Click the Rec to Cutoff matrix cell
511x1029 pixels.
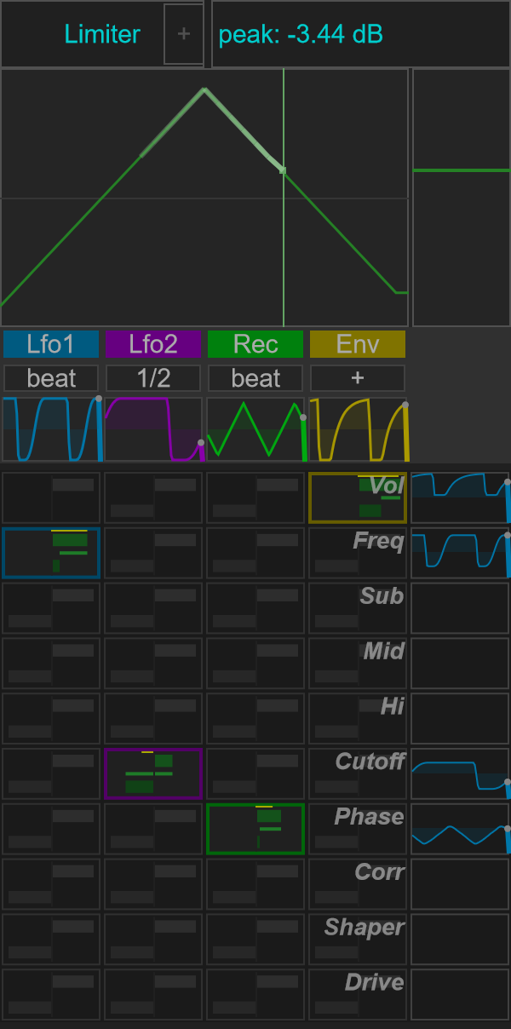[255, 773]
